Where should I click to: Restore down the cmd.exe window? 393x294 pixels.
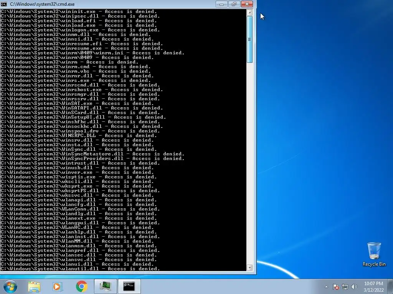point(234,4)
